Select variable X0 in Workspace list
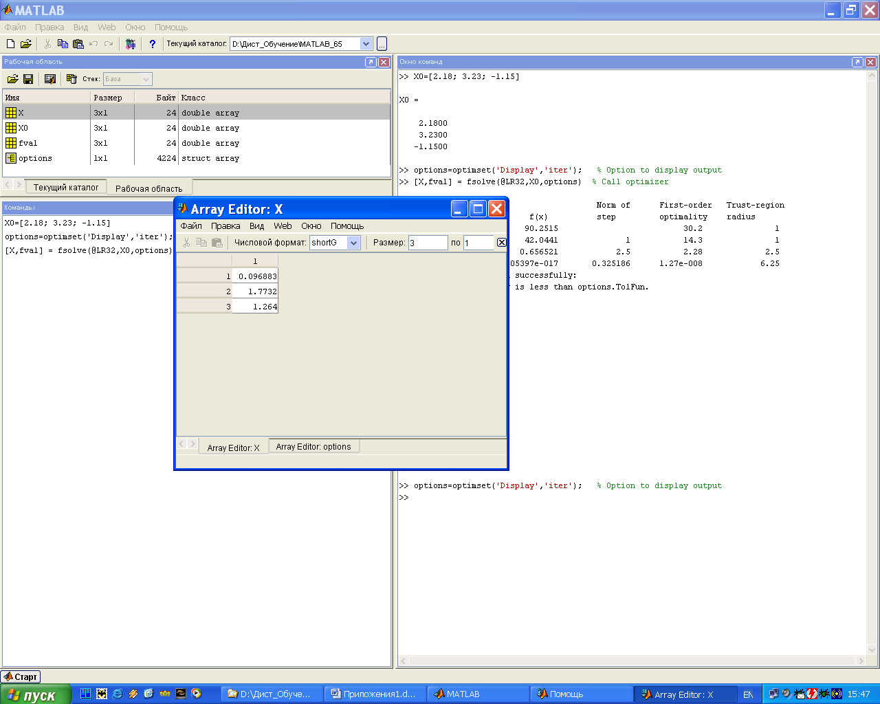The height and width of the screenshot is (704, 880). (x=196, y=128)
